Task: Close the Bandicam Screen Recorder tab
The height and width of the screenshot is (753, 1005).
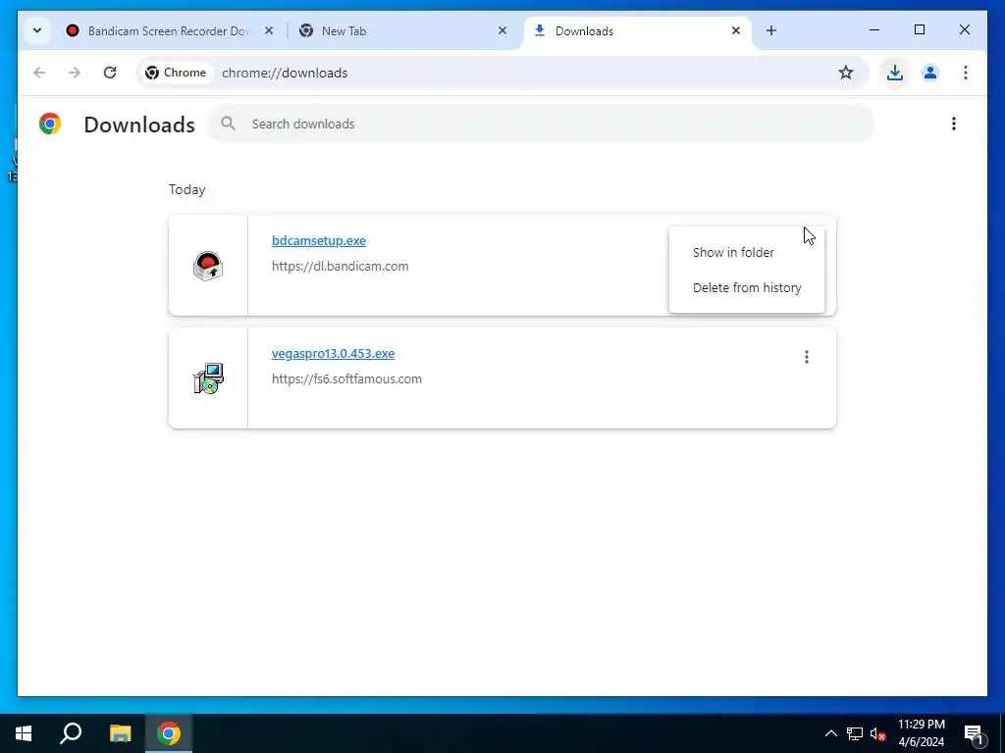Action: (x=269, y=30)
